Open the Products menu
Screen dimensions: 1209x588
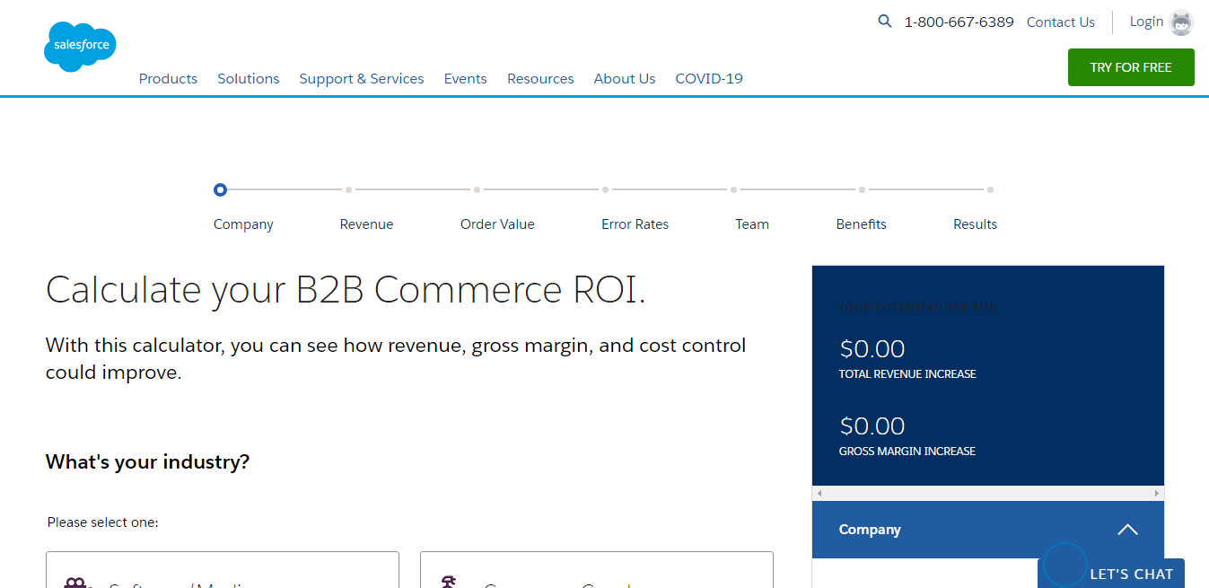point(168,79)
